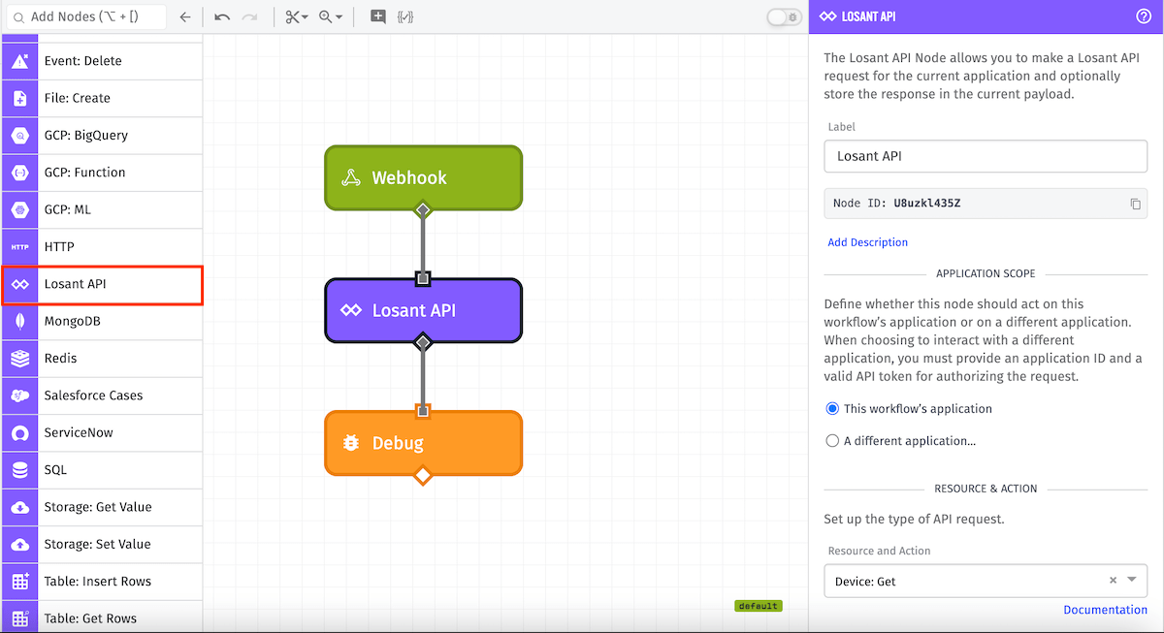
Task: Redo the last workflow change
Action: (250, 16)
